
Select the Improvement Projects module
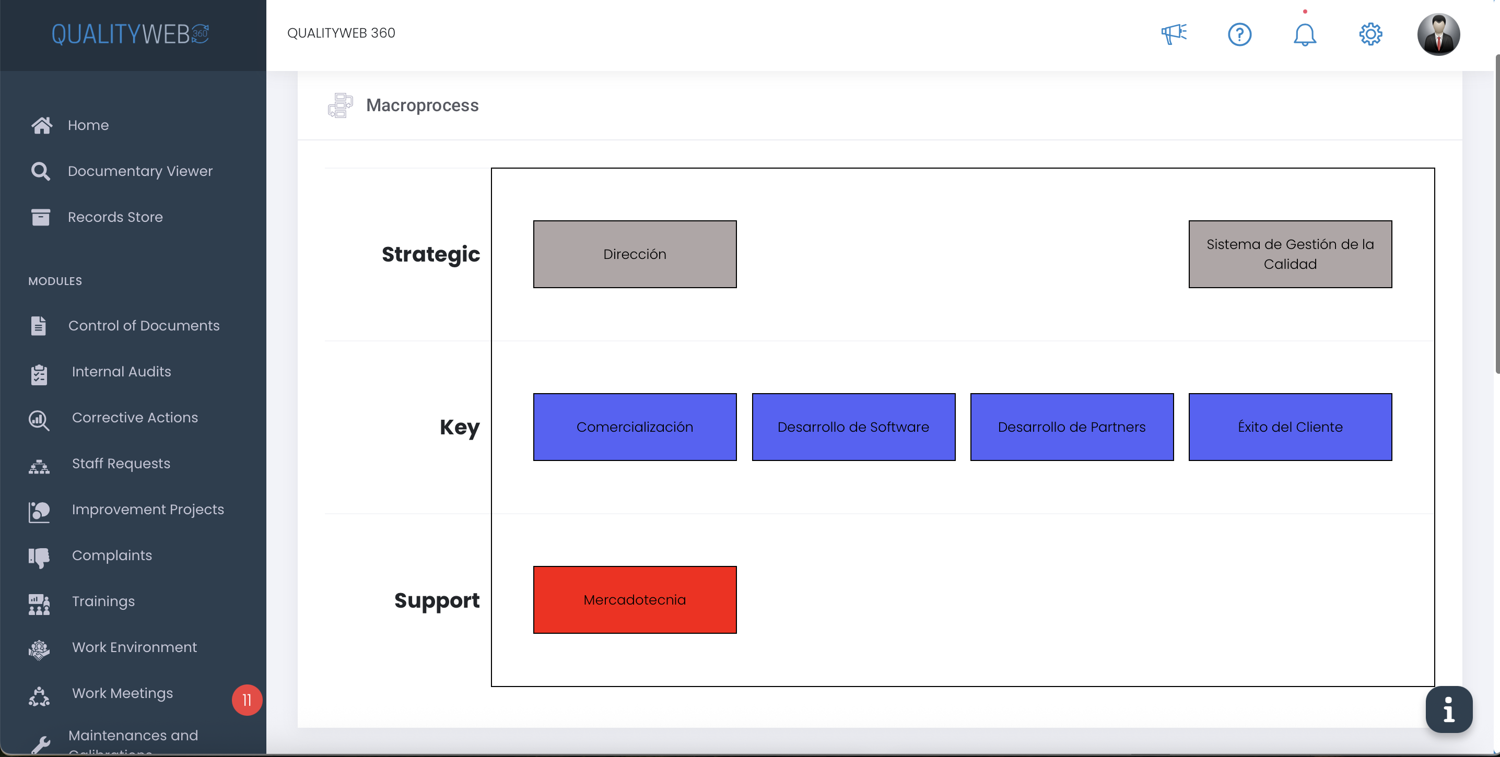coord(148,509)
